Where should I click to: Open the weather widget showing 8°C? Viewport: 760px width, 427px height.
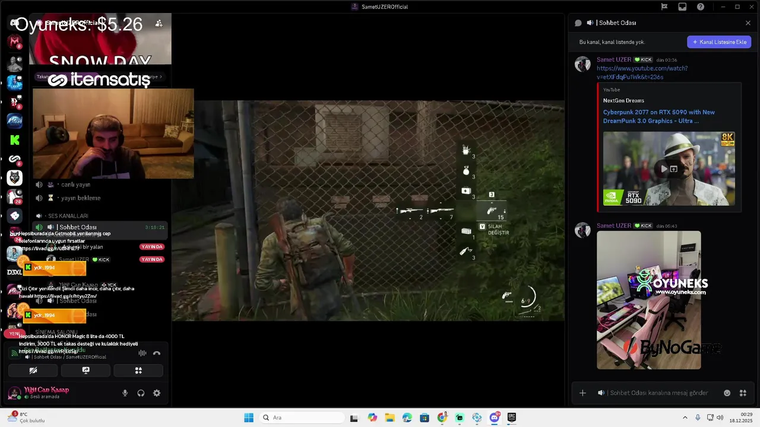[x=27, y=418]
